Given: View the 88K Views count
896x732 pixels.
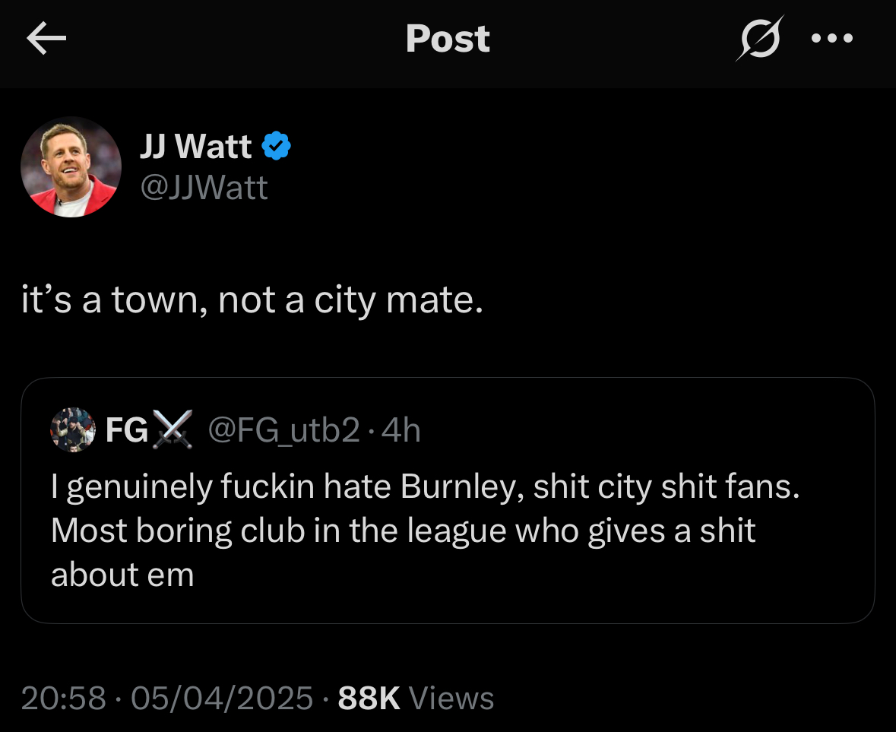Looking at the screenshot, I should pyautogui.click(x=416, y=698).
